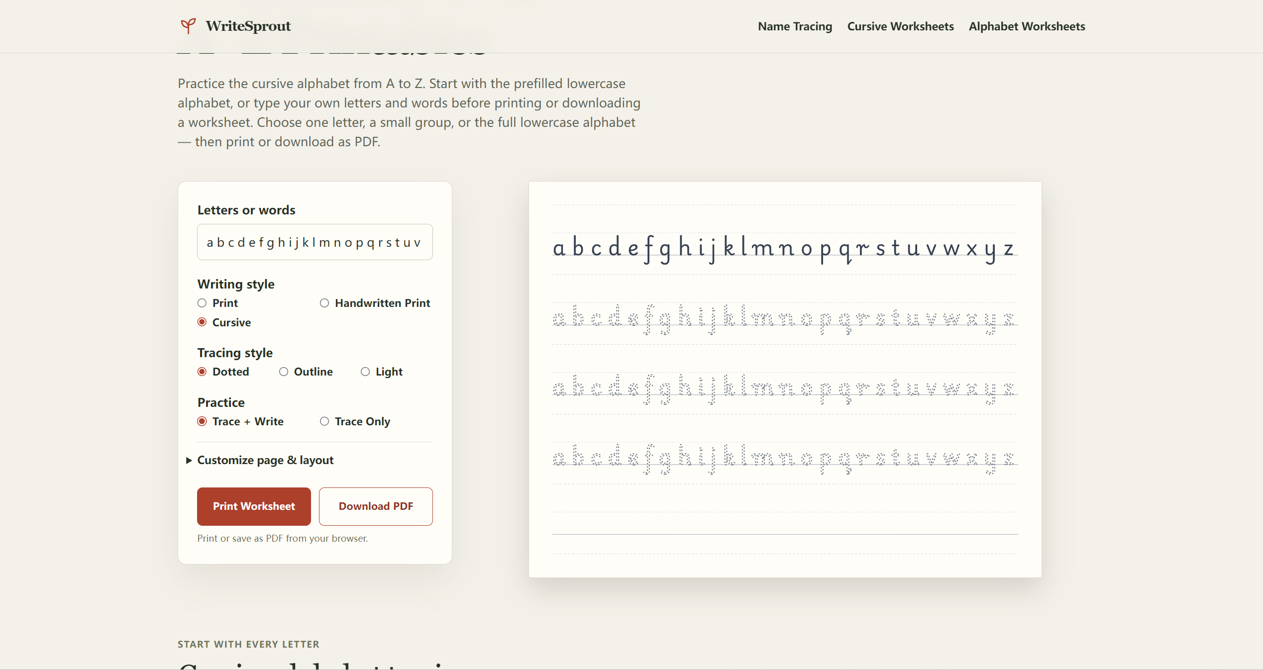Open the WriteSprout home link
Image resolution: width=1263 pixels, height=670 pixels.
click(235, 26)
